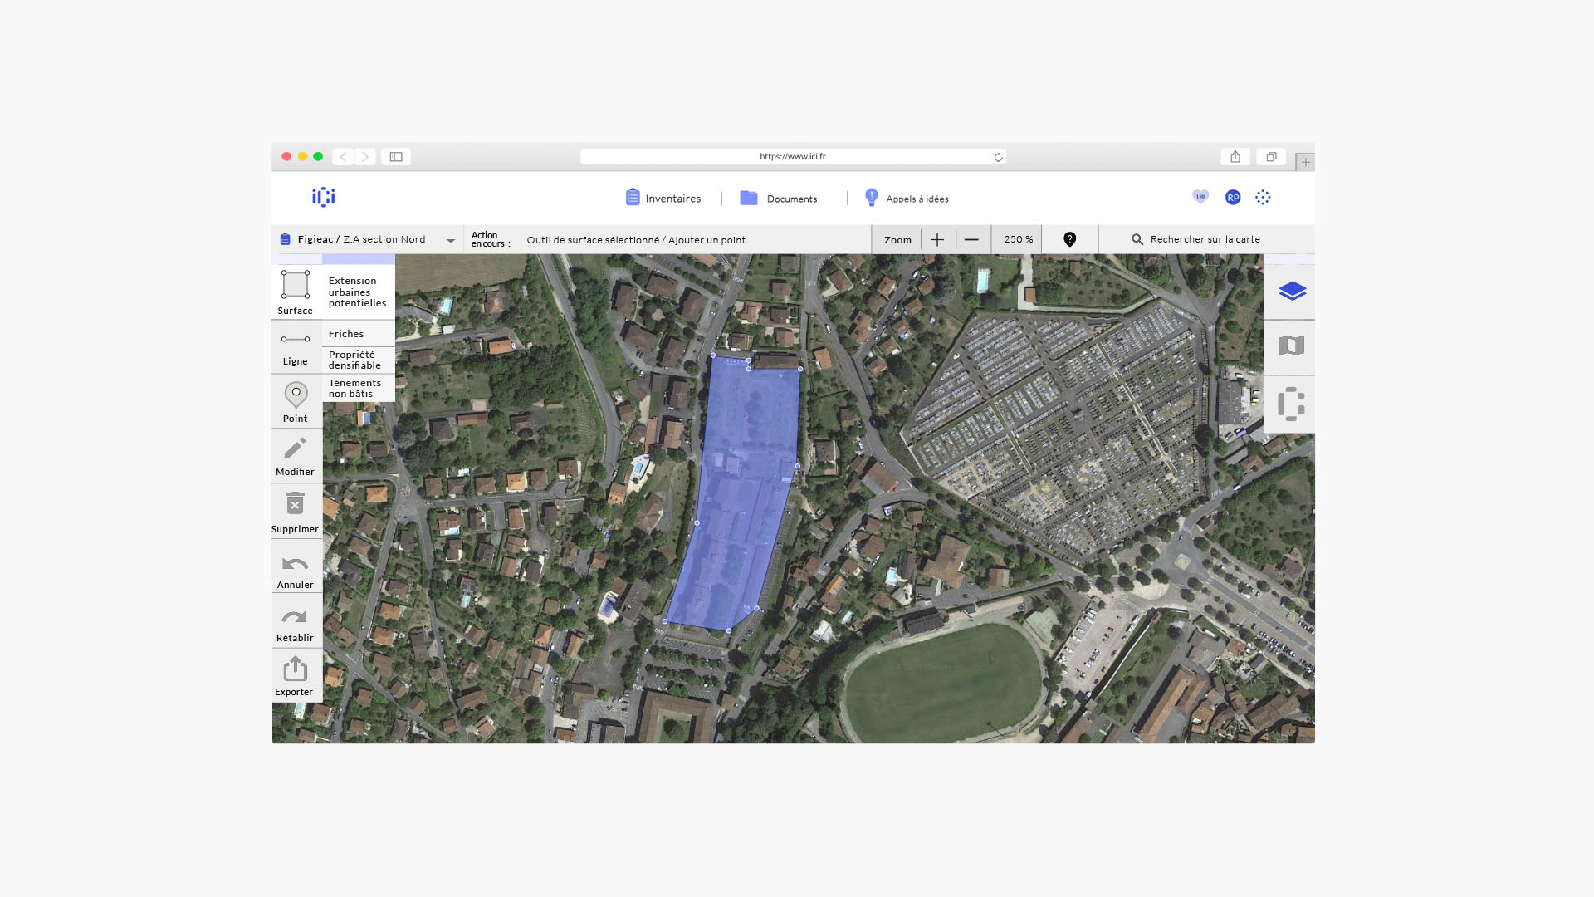Open the Inventaires tab
This screenshot has width=1594, height=897.
[663, 199]
